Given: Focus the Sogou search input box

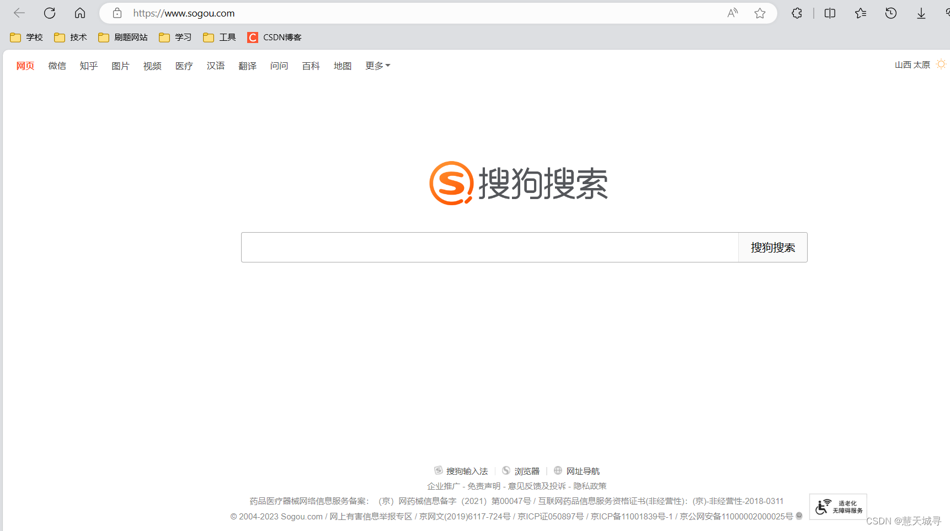Looking at the screenshot, I should click(490, 247).
